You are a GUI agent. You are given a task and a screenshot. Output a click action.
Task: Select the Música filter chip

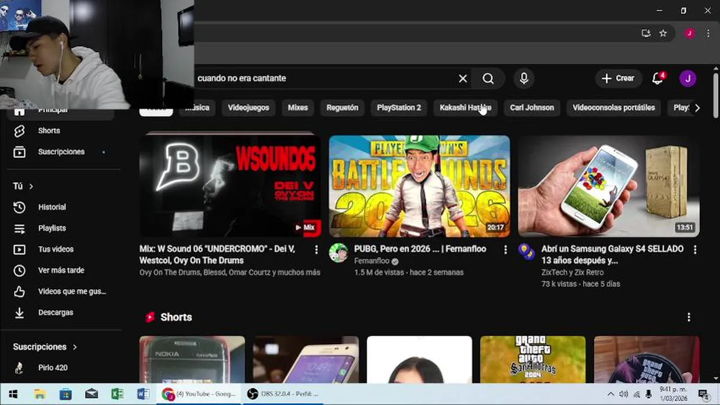click(x=197, y=107)
